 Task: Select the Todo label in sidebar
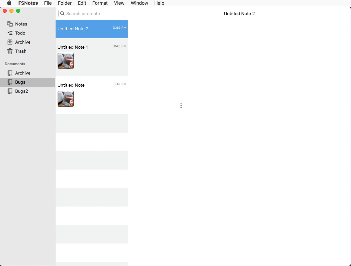(x=20, y=33)
